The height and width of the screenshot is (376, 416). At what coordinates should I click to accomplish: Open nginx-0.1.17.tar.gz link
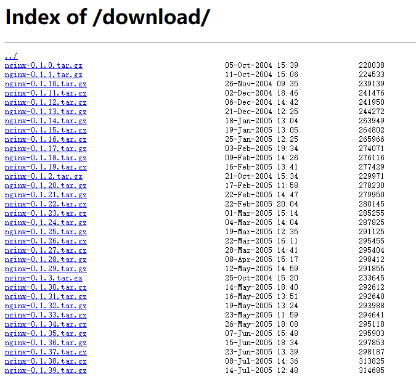pyautogui.click(x=46, y=149)
